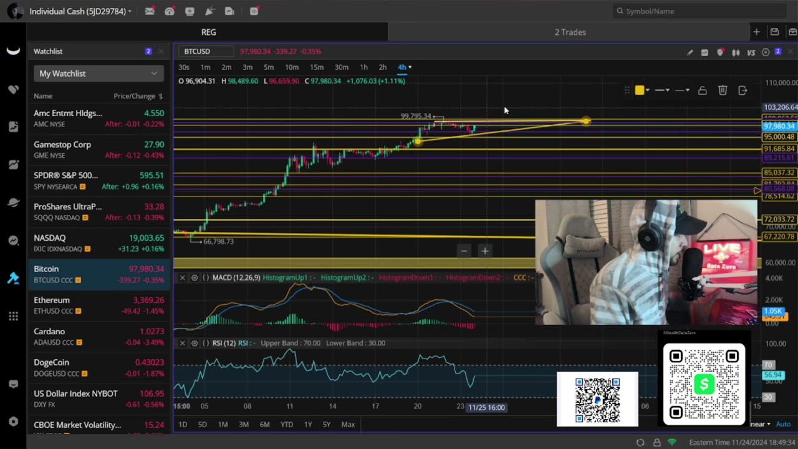The width and height of the screenshot is (798, 449).
Task: Set chart range to Max
Action: click(348, 425)
